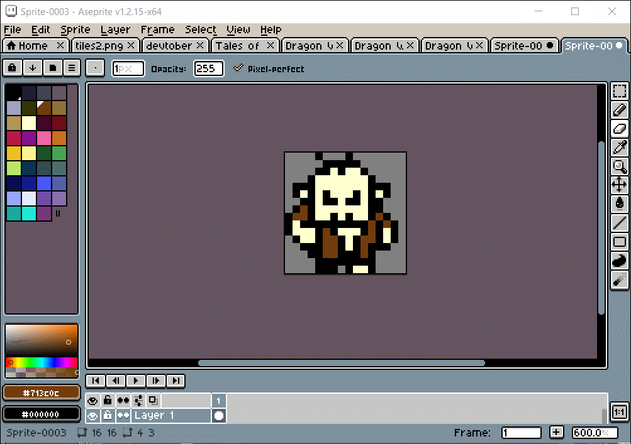631x444 pixels.
Task: Open the Frame menu
Action: click(x=157, y=30)
